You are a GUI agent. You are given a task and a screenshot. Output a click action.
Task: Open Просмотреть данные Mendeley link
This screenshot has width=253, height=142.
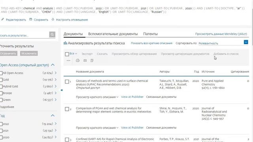click(221, 34)
